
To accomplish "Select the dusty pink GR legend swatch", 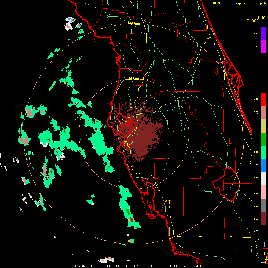I will 263,113.
